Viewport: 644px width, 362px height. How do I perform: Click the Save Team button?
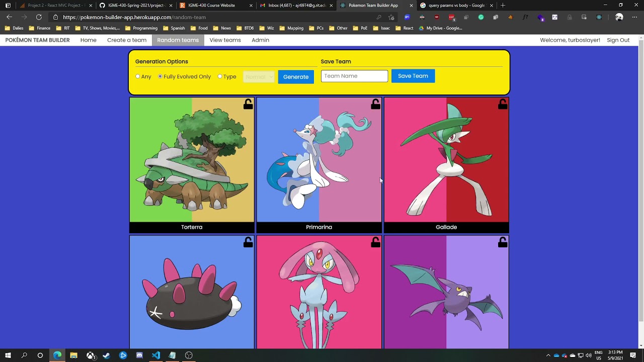(x=413, y=76)
